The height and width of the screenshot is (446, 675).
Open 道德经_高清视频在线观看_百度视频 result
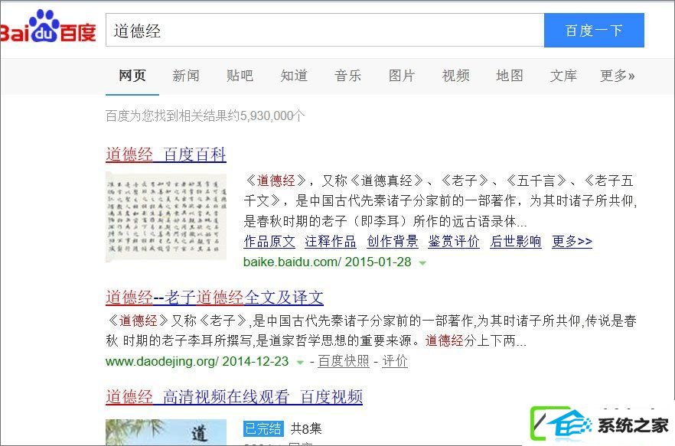point(234,396)
